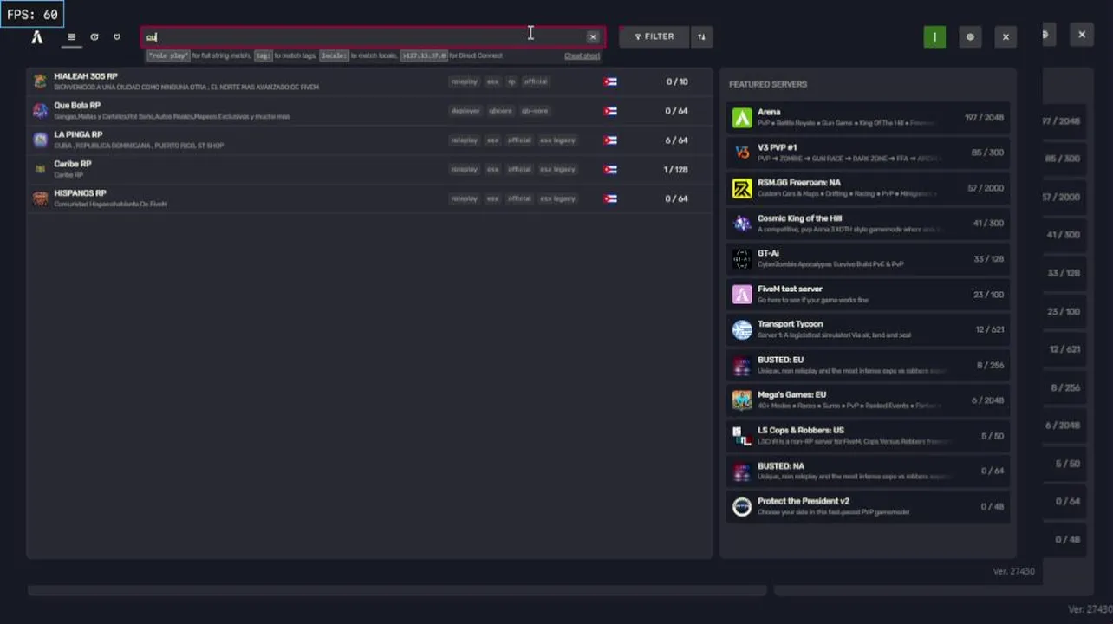
Task: Open the Que Bola RP server
Action: (x=370, y=111)
